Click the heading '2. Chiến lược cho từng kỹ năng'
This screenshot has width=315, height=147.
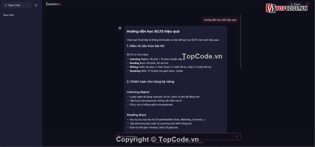pos(151,82)
